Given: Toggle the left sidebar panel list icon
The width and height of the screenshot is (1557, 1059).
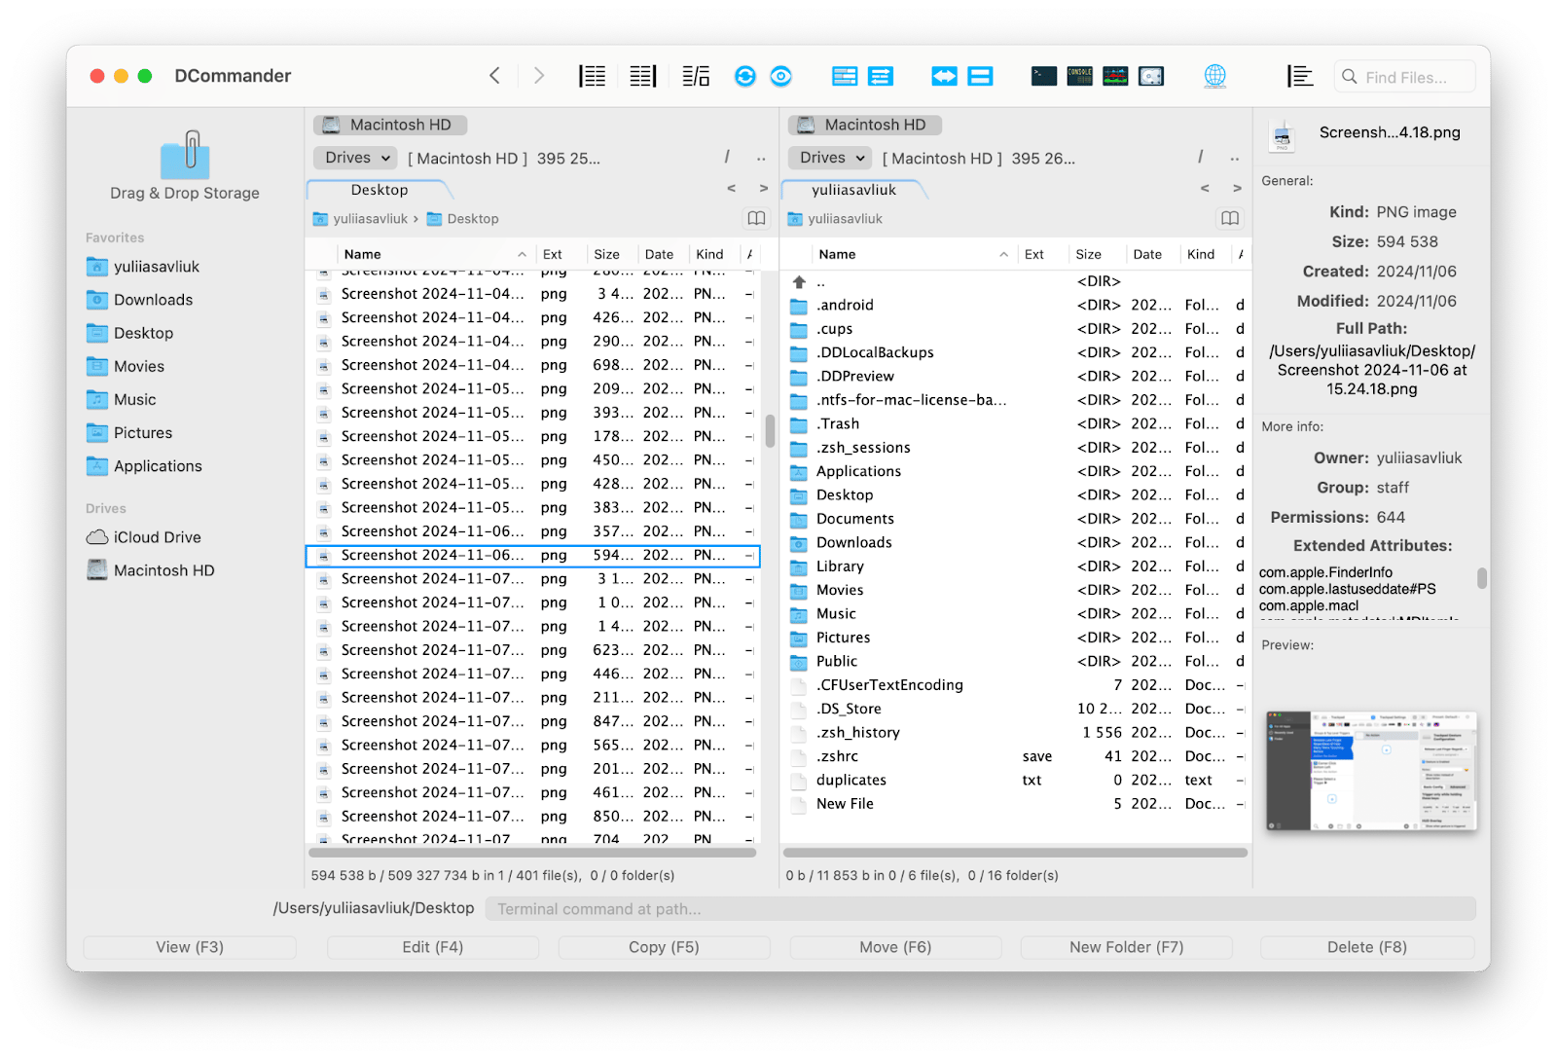Looking at the screenshot, I should (x=592, y=77).
